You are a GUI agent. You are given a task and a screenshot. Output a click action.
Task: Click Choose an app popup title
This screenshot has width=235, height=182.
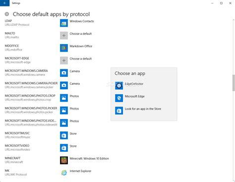click(130, 73)
